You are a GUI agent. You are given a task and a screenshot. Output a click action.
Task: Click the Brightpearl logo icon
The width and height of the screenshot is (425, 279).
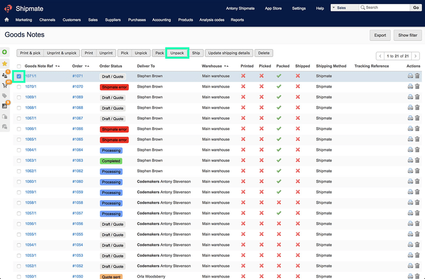[x=8, y=8]
